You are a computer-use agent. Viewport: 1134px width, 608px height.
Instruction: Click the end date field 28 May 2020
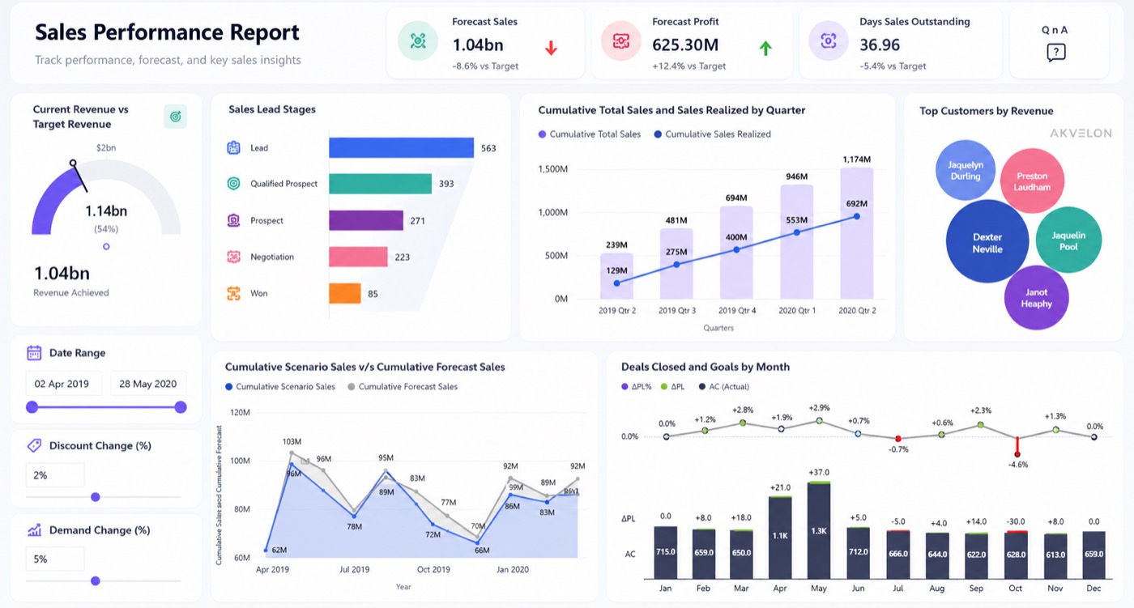coord(148,384)
